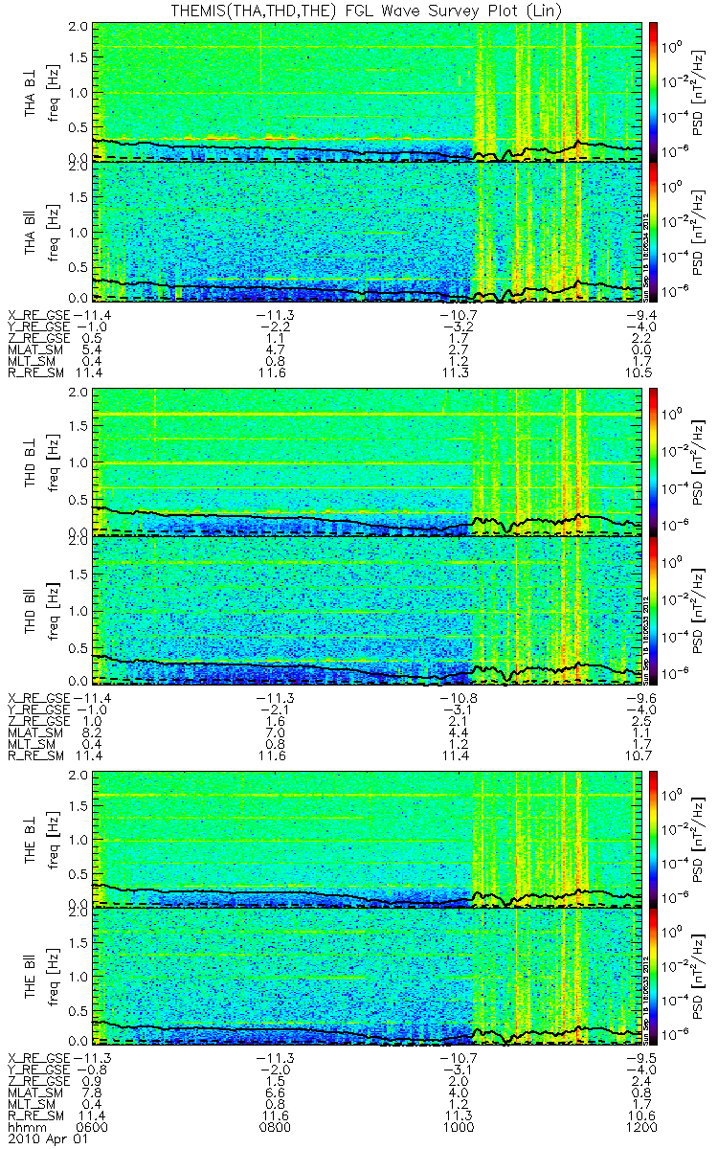Click the PSD color bar beside THE B-parallel
Viewport: 718px width, 1149px height.
654,977
